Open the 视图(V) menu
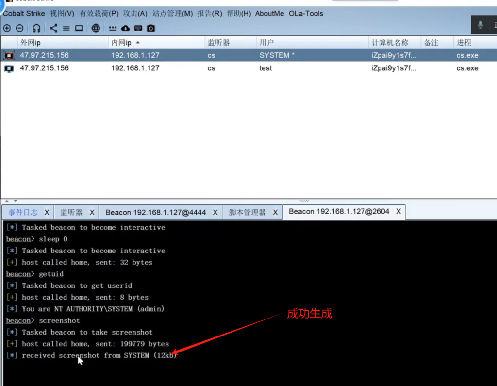The image size is (497, 386). 62,14
